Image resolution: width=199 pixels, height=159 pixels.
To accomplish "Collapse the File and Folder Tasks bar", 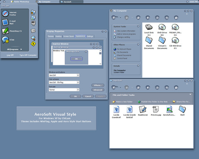I will [190, 94].
